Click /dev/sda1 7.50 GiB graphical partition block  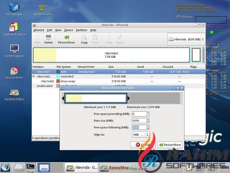pos(112,55)
